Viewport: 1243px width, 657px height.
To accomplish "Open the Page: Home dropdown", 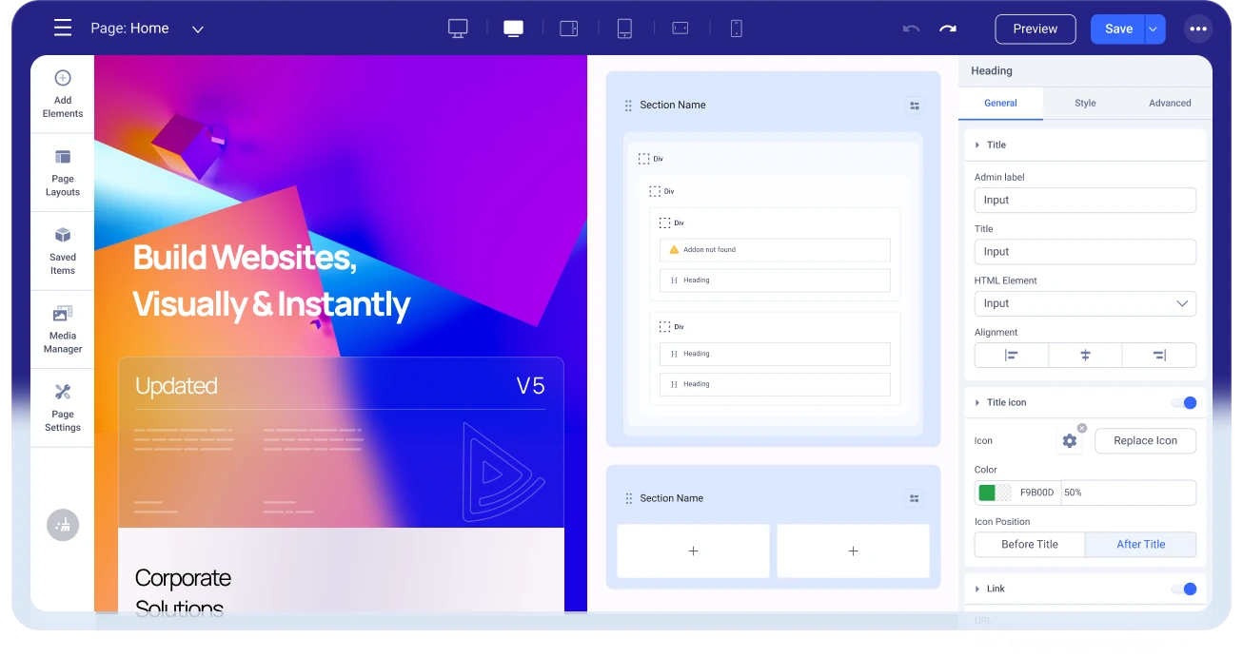I will (148, 29).
